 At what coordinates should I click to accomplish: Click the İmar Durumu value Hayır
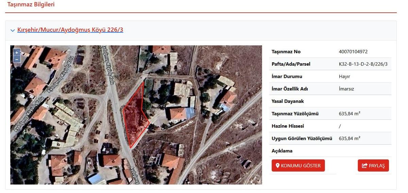coord(344,77)
